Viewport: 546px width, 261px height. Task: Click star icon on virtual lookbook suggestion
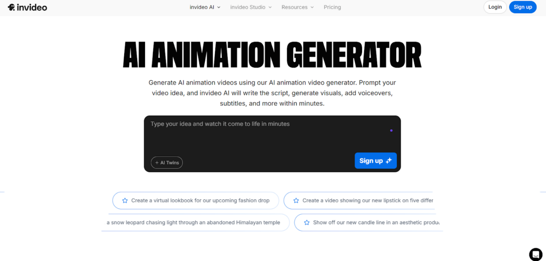pyautogui.click(x=125, y=200)
